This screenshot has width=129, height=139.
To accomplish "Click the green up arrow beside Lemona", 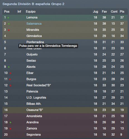I will click(x=8, y=18).
